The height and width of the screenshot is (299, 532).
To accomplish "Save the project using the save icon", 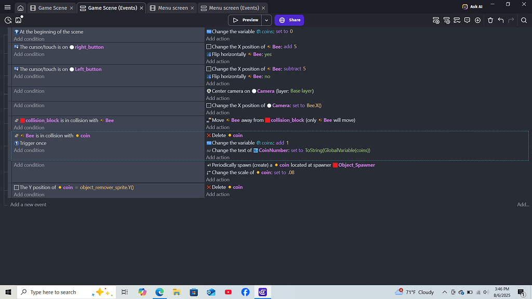I will click(x=18, y=20).
